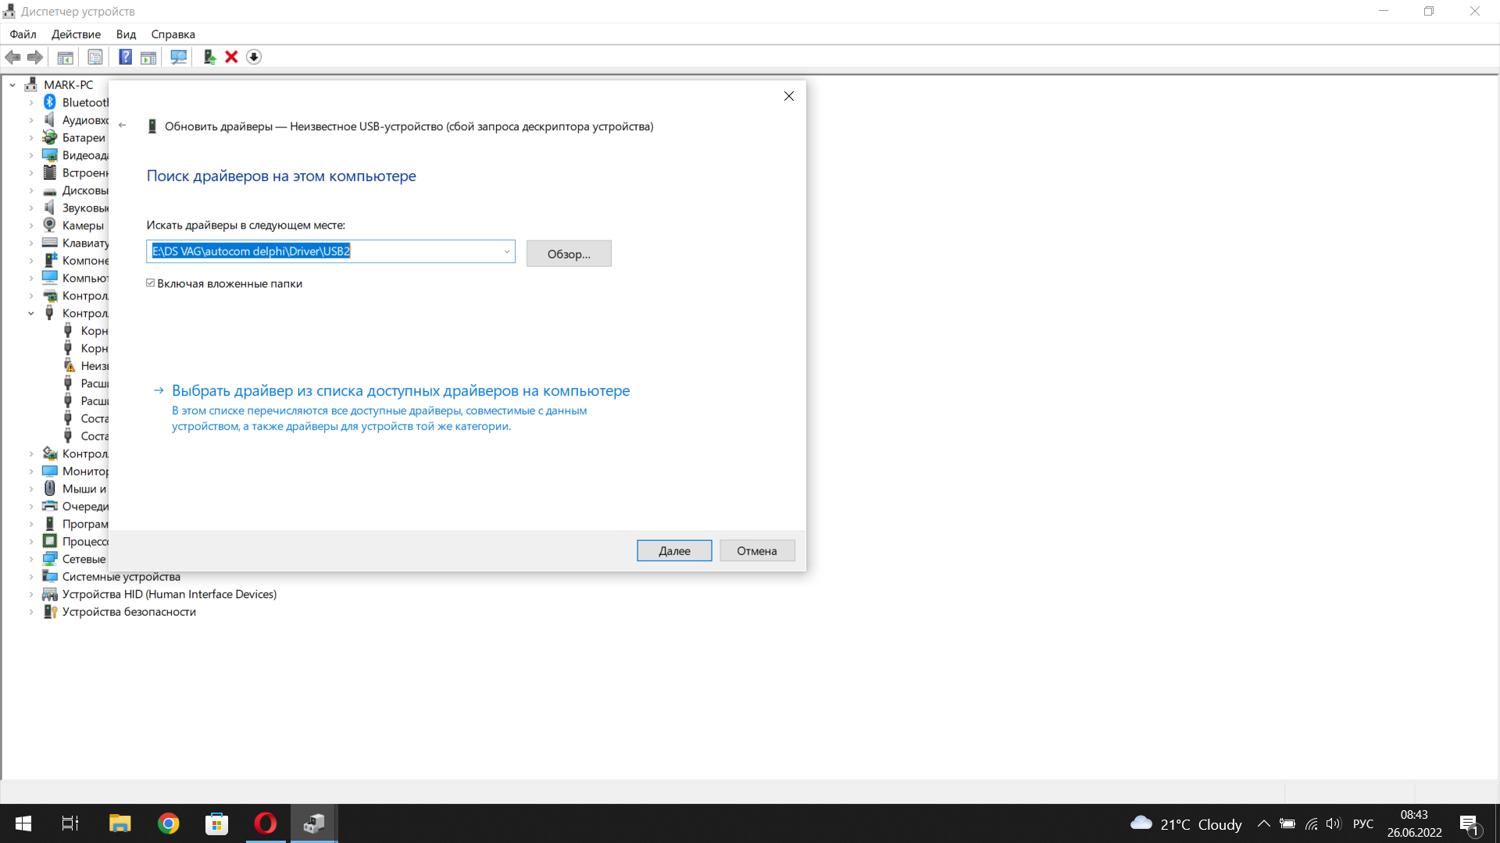Click the red X uninstall device icon
The height and width of the screenshot is (843, 1500).
click(x=231, y=57)
